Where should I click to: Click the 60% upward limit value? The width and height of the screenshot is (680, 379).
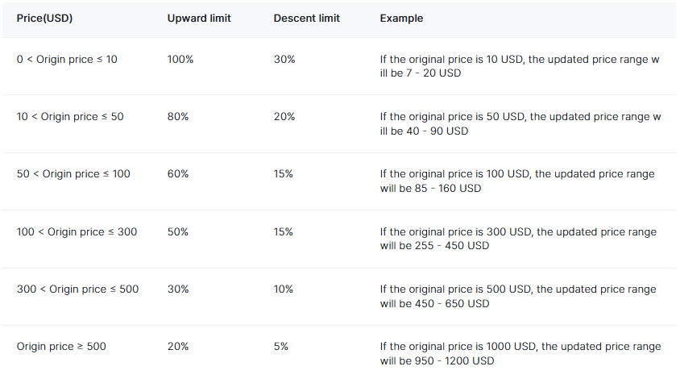(x=178, y=174)
